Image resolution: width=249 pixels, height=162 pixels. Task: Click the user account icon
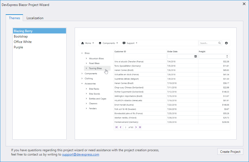pyautogui.click(x=226, y=43)
